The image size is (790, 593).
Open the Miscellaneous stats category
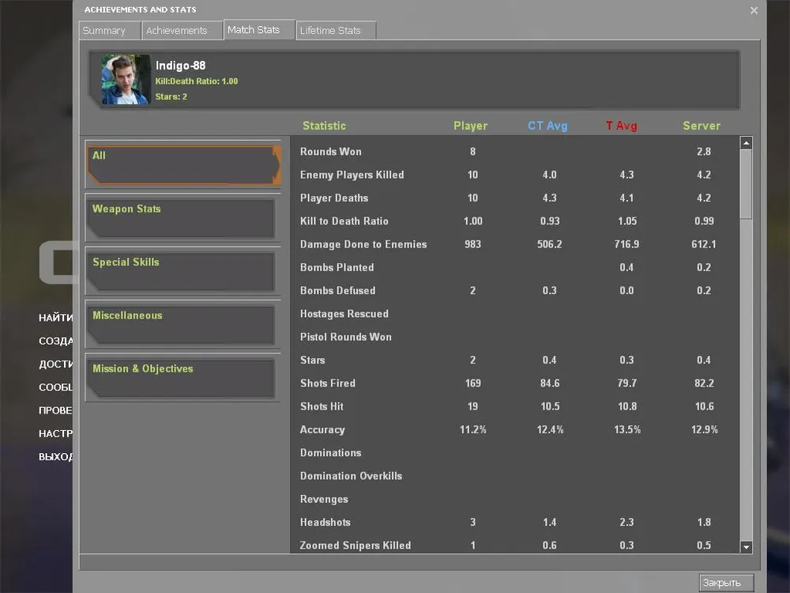pyautogui.click(x=181, y=326)
